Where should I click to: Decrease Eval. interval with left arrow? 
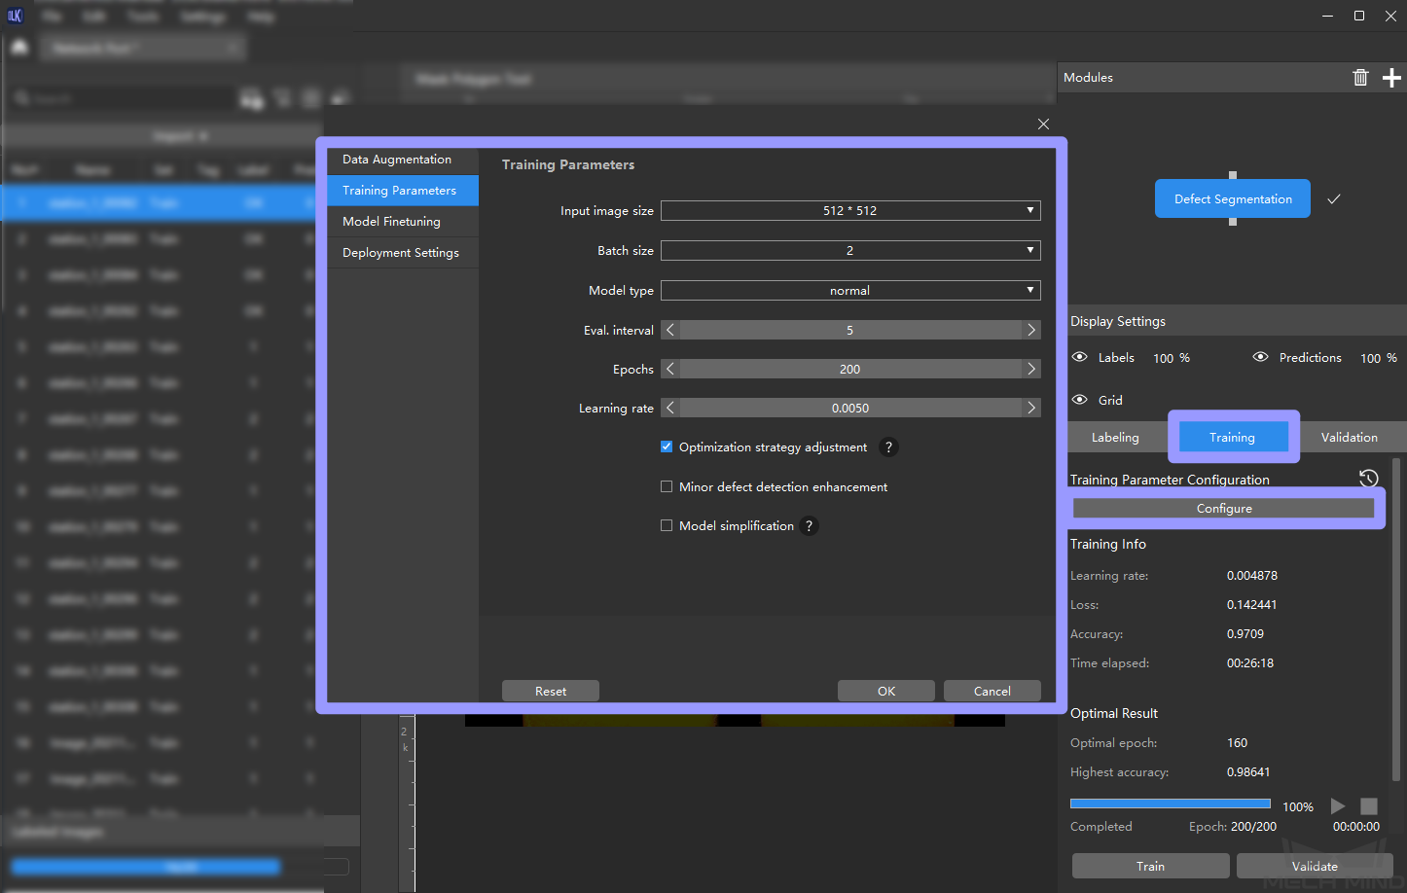(670, 330)
